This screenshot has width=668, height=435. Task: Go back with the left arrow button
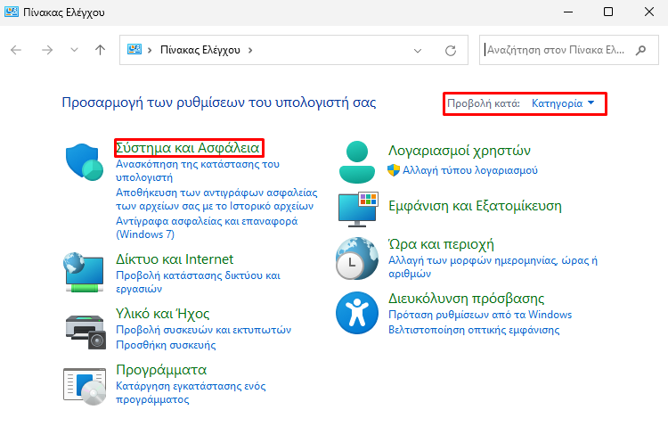tap(16, 50)
